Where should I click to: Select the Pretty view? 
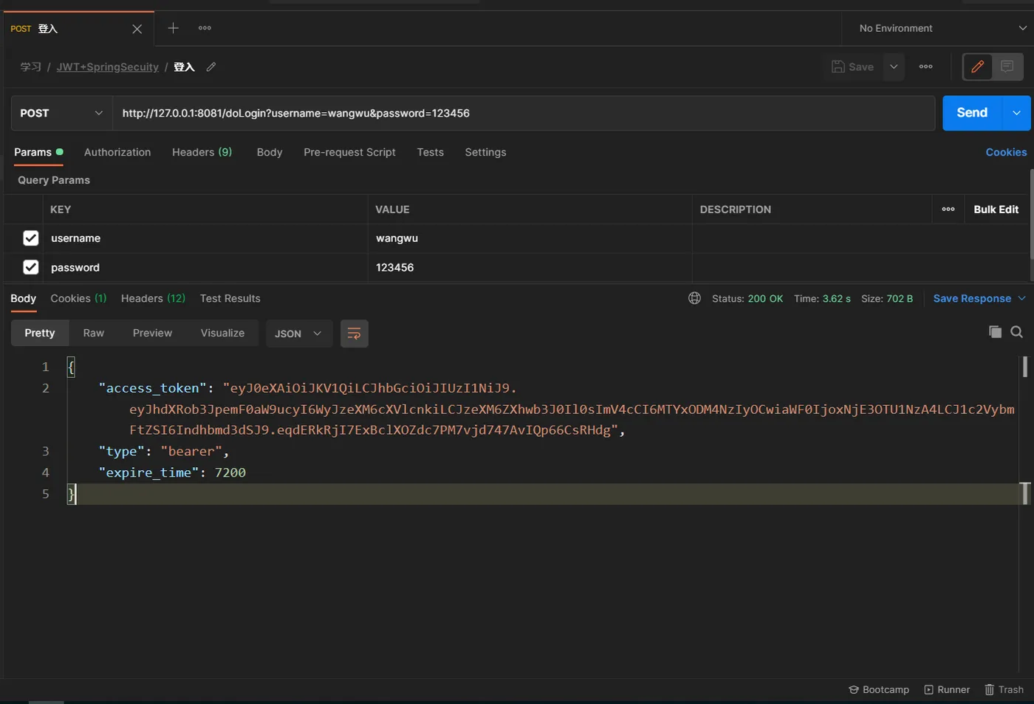point(40,333)
